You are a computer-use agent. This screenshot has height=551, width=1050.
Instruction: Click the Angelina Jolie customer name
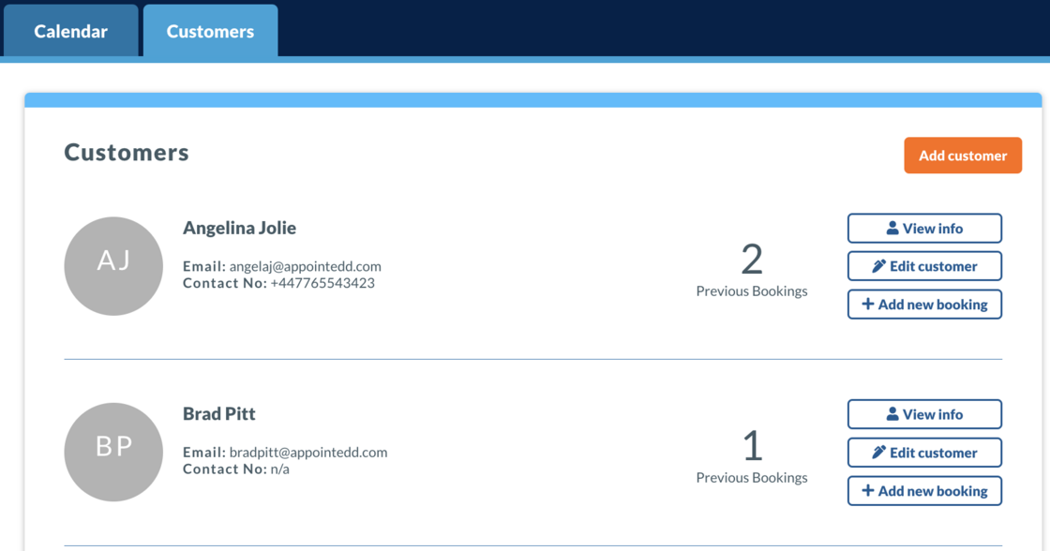point(239,228)
